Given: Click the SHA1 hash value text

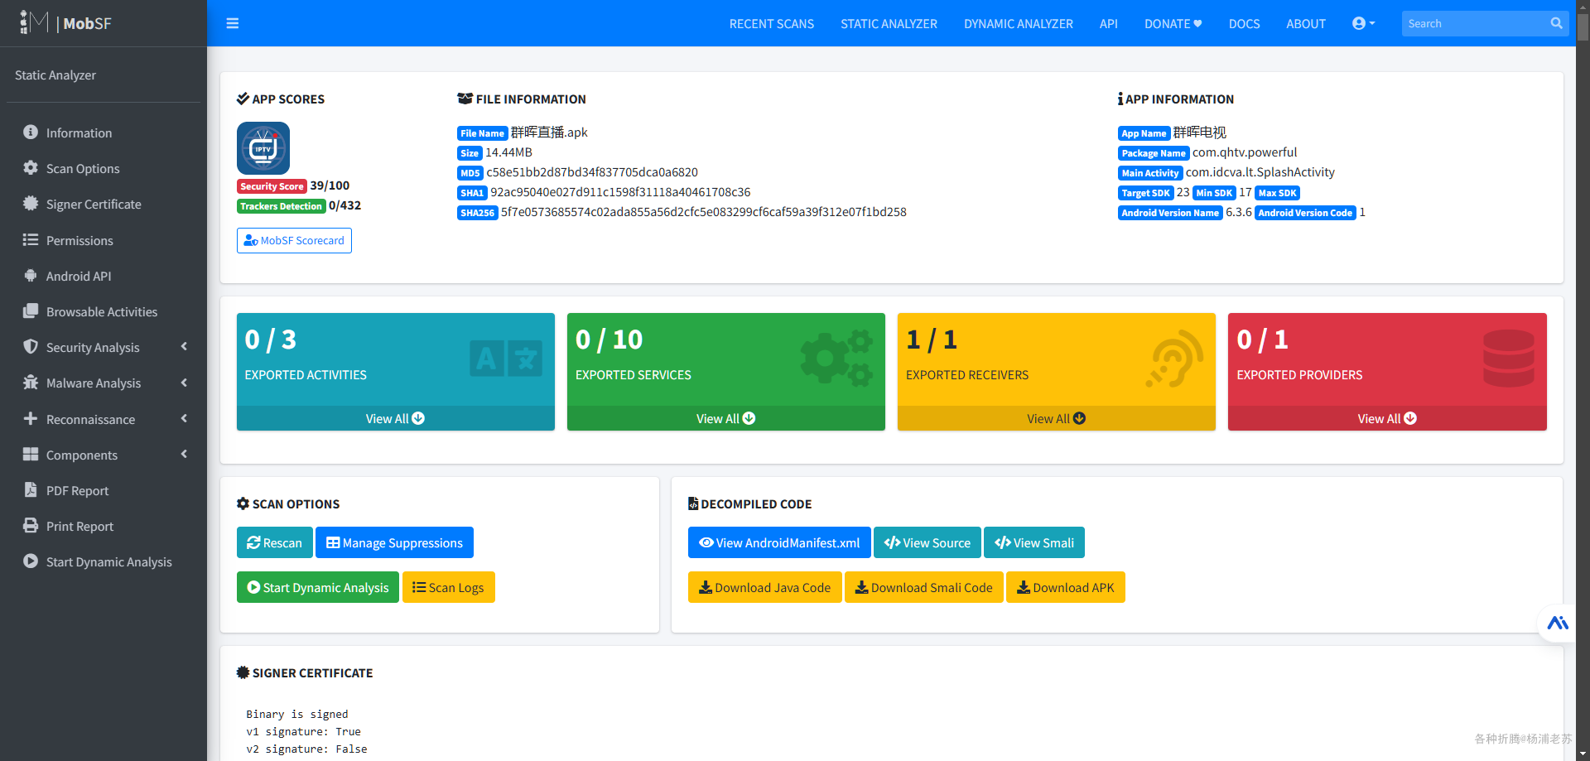Looking at the screenshot, I should (x=620, y=192).
